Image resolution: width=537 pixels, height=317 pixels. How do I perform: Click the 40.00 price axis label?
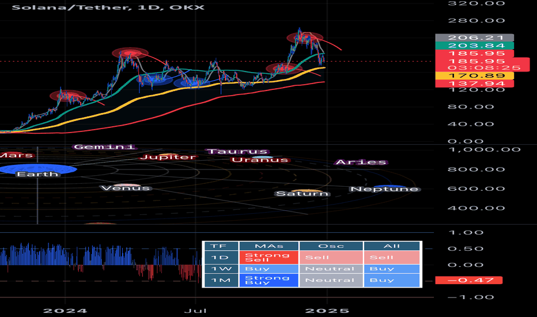pyautogui.click(x=471, y=124)
